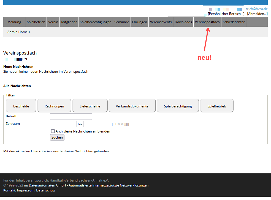Click the Zeitraum end date field

[x=96, y=124]
